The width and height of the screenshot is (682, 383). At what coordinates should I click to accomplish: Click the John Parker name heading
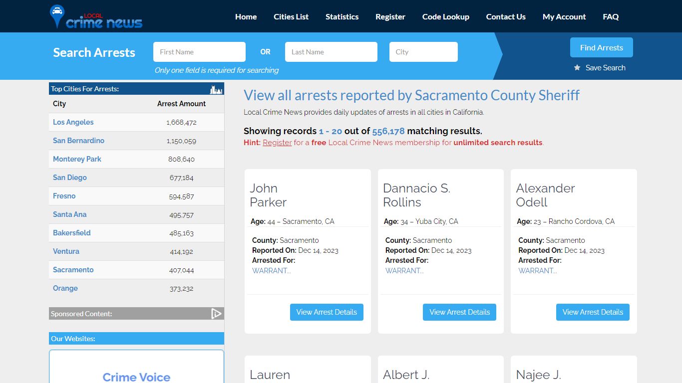click(x=268, y=195)
